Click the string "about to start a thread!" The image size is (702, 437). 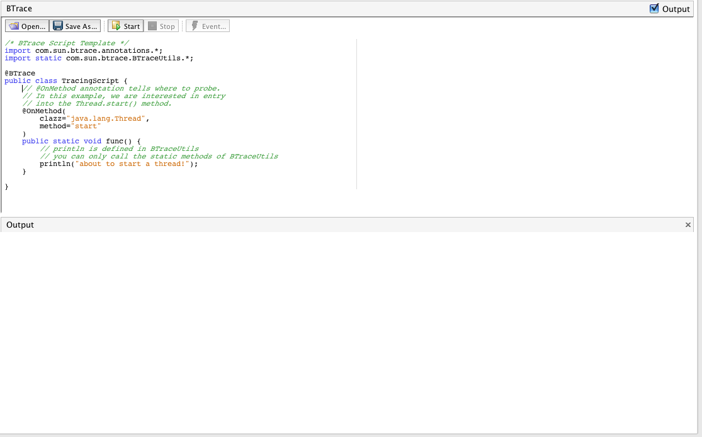coord(132,164)
